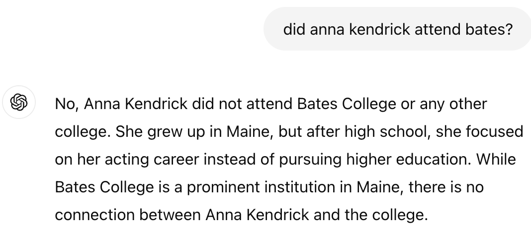The image size is (531, 233).
Task: Click the word "did" in user message
Action: click(294, 29)
